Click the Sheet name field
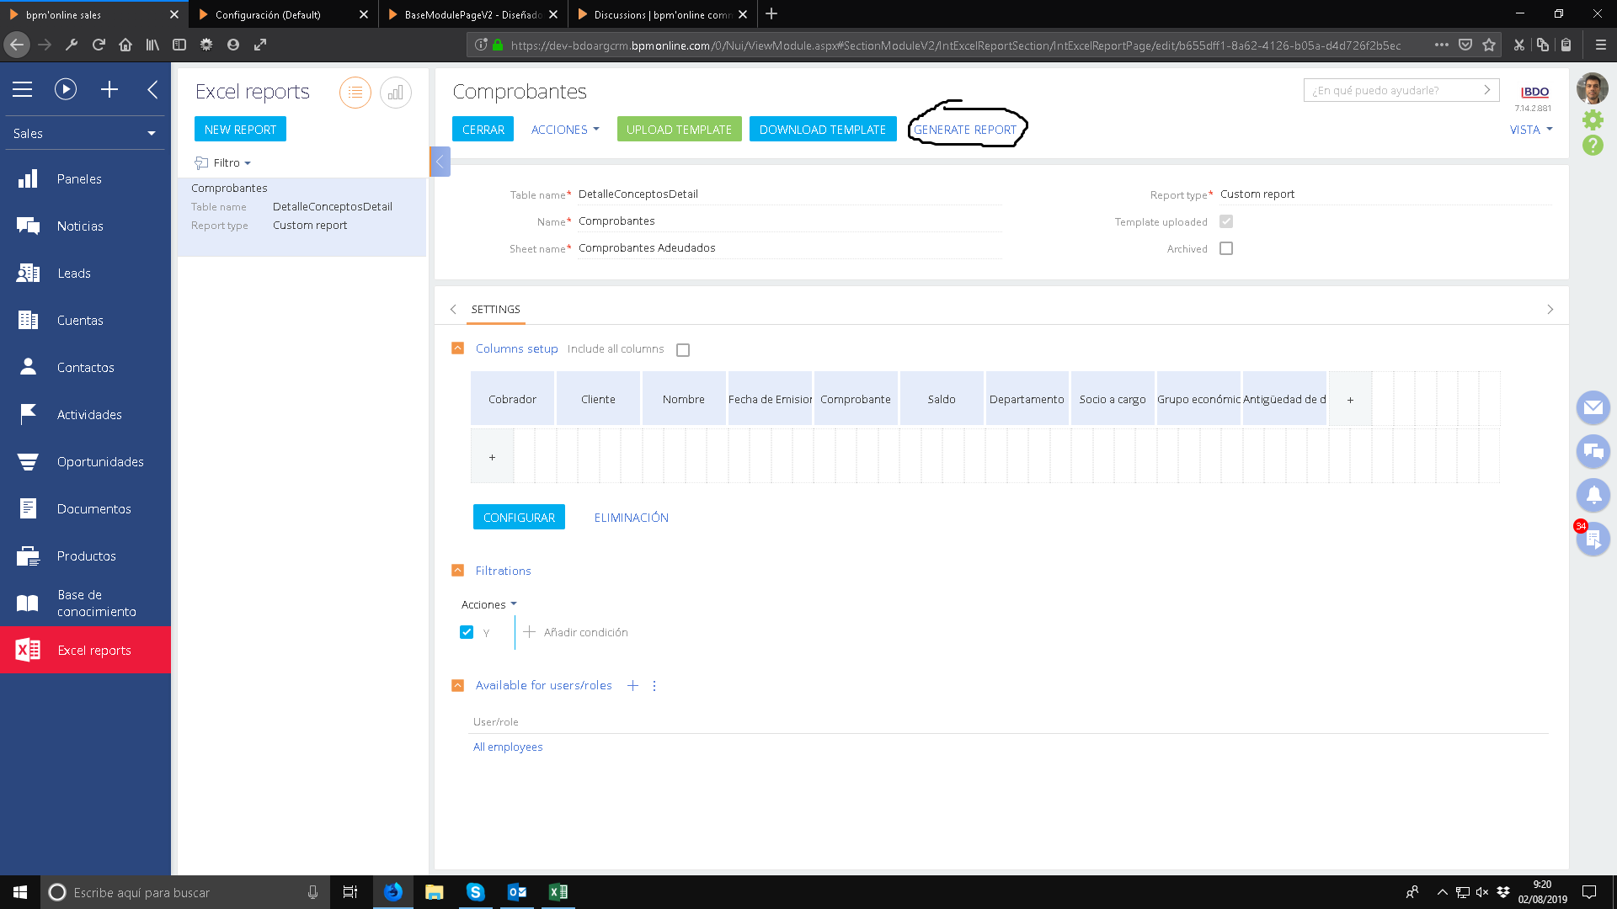This screenshot has width=1617, height=909. (789, 248)
